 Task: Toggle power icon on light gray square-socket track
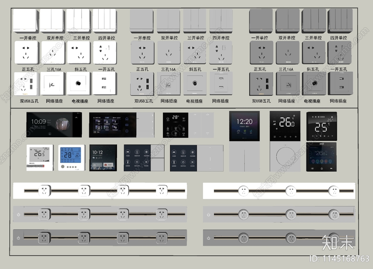click(x=19, y=214)
